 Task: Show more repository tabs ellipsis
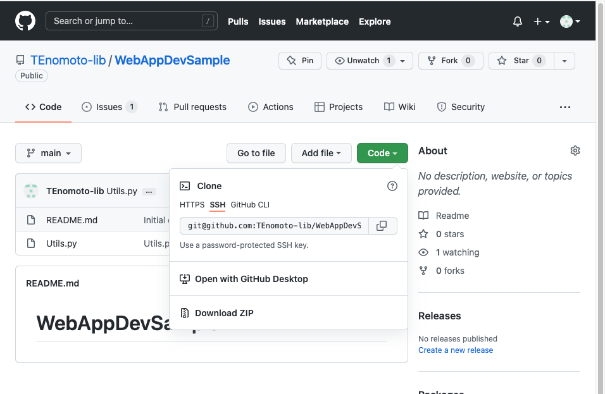[565, 107]
